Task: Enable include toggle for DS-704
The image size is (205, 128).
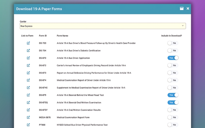Action: pos(173,50)
